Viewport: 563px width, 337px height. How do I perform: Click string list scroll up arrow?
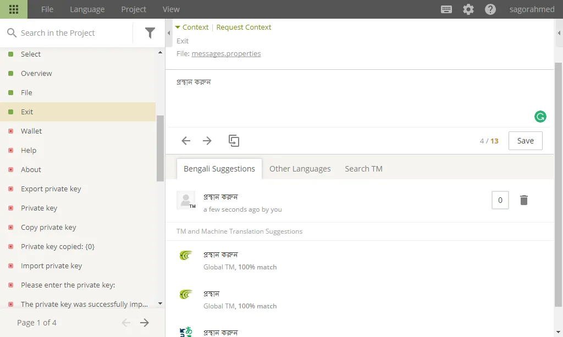coord(160,52)
